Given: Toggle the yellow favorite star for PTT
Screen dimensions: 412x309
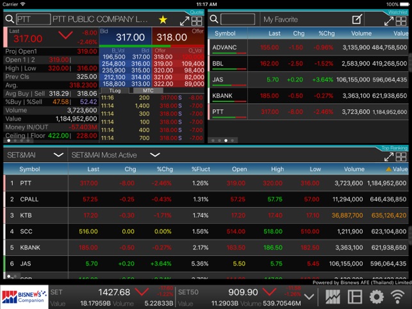Looking at the screenshot, I should pyautogui.click(x=163, y=19).
